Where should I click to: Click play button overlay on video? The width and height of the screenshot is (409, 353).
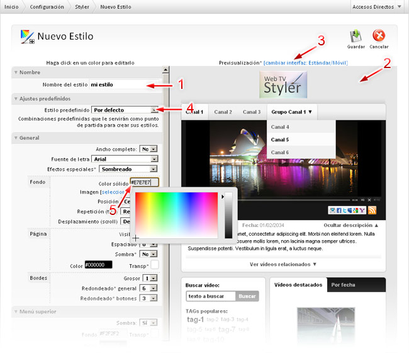click(283, 162)
